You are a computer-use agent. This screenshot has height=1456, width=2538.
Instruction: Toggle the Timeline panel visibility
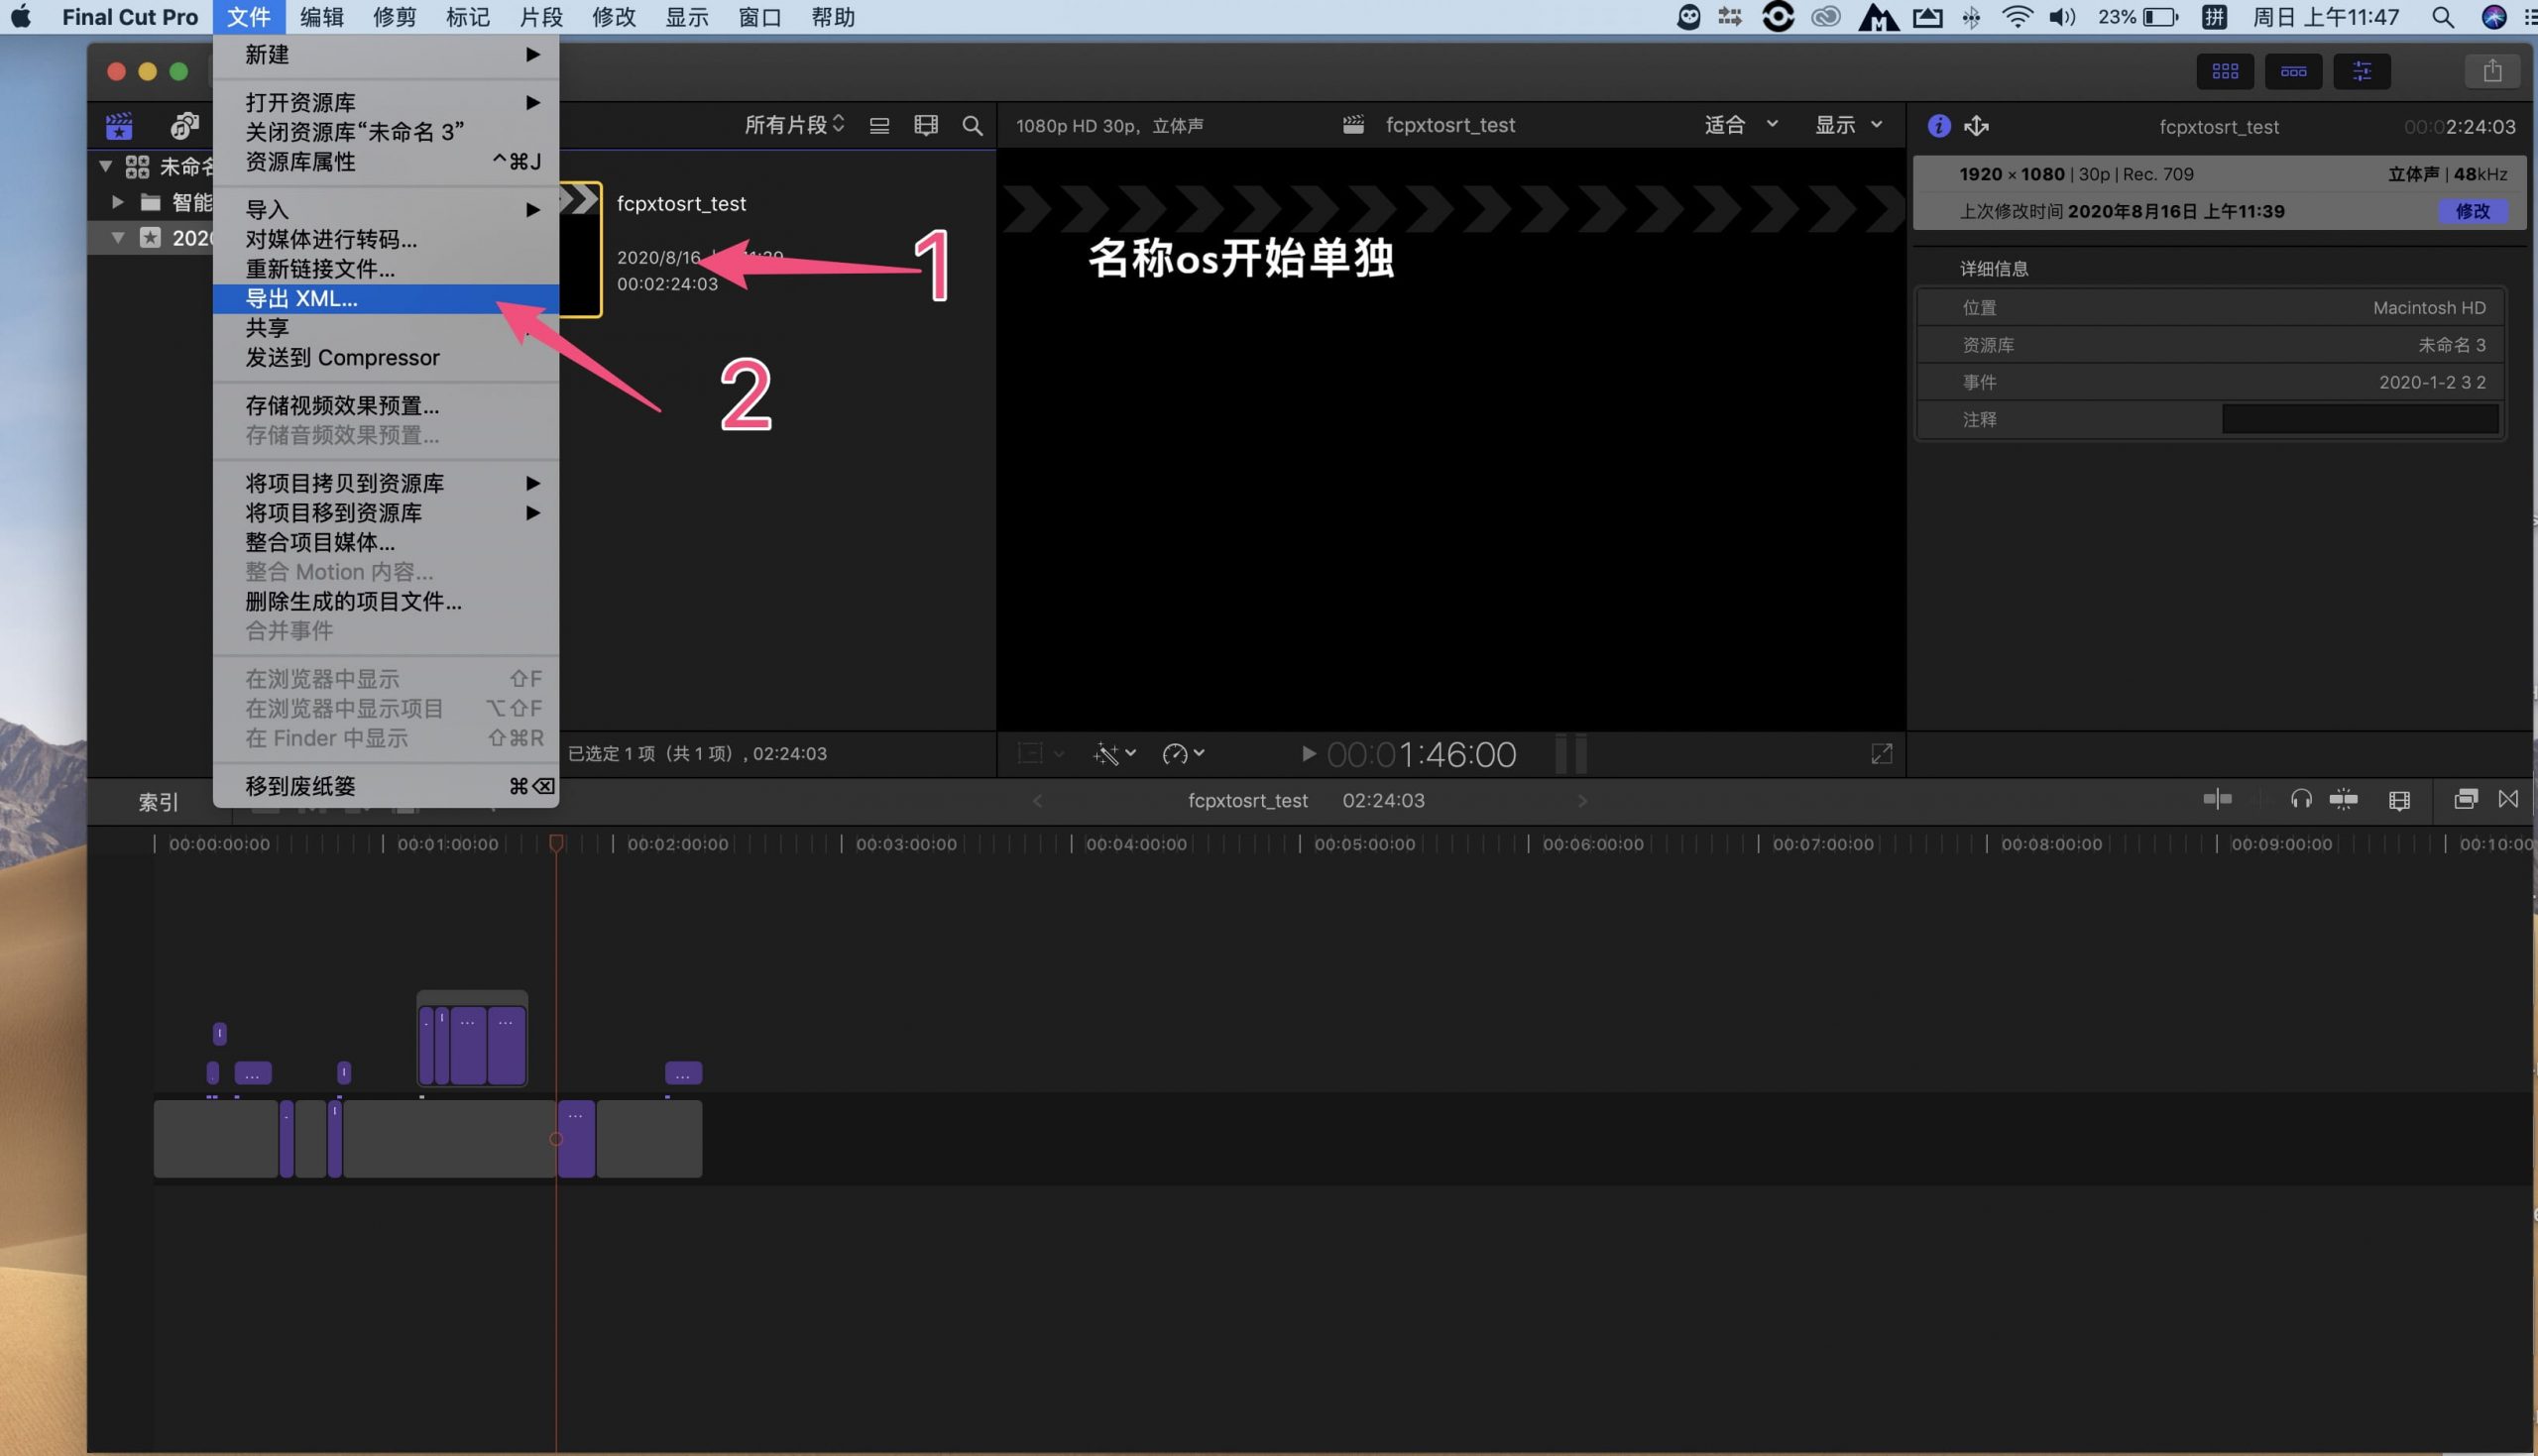click(x=2293, y=71)
